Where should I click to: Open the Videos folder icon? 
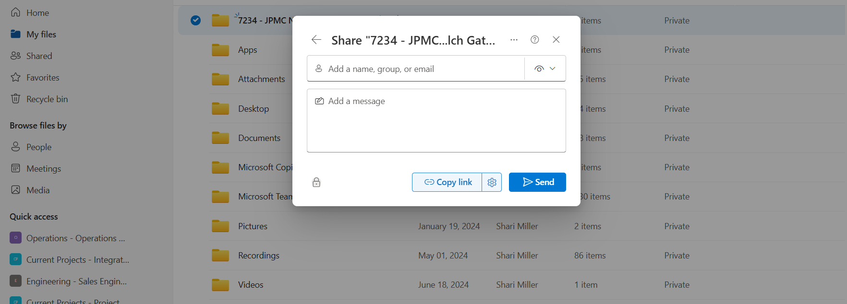pos(220,285)
